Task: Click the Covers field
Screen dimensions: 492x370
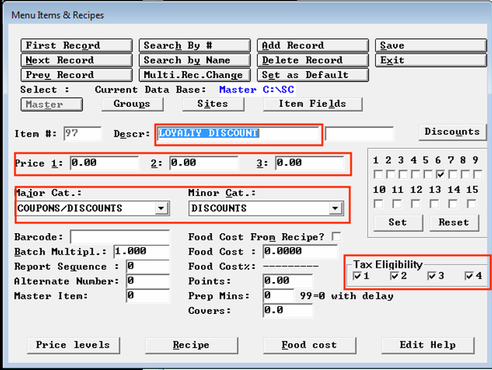Action: point(288,311)
